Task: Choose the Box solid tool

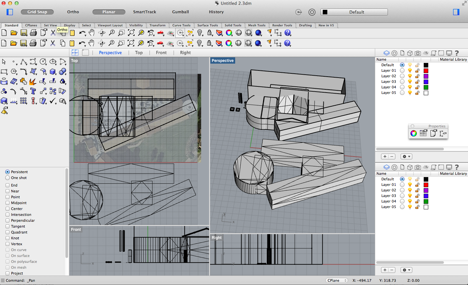Action: (x=52, y=71)
